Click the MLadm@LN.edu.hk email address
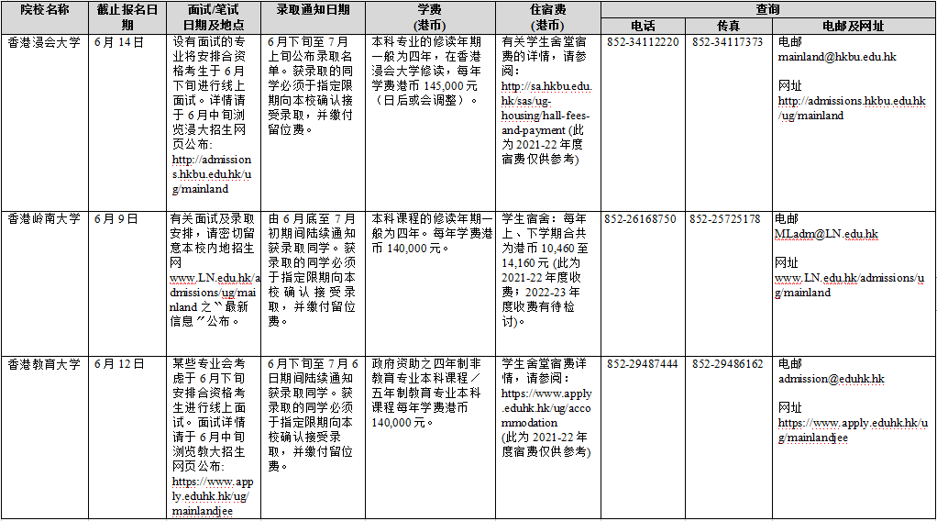 point(826,234)
